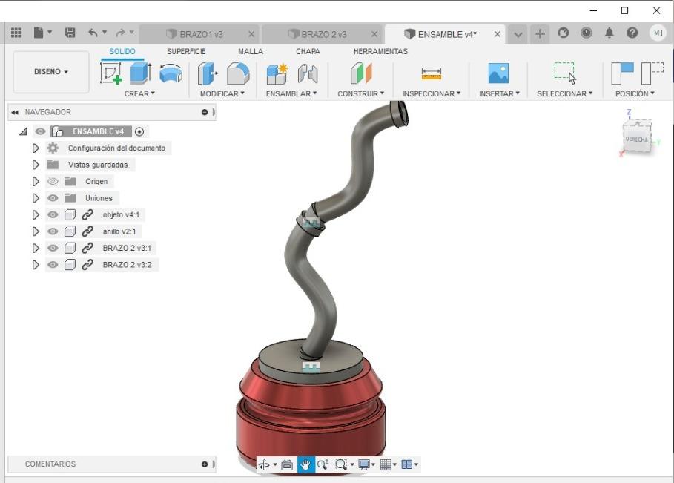Click the Measure inspect icon

pyautogui.click(x=431, y=73)
